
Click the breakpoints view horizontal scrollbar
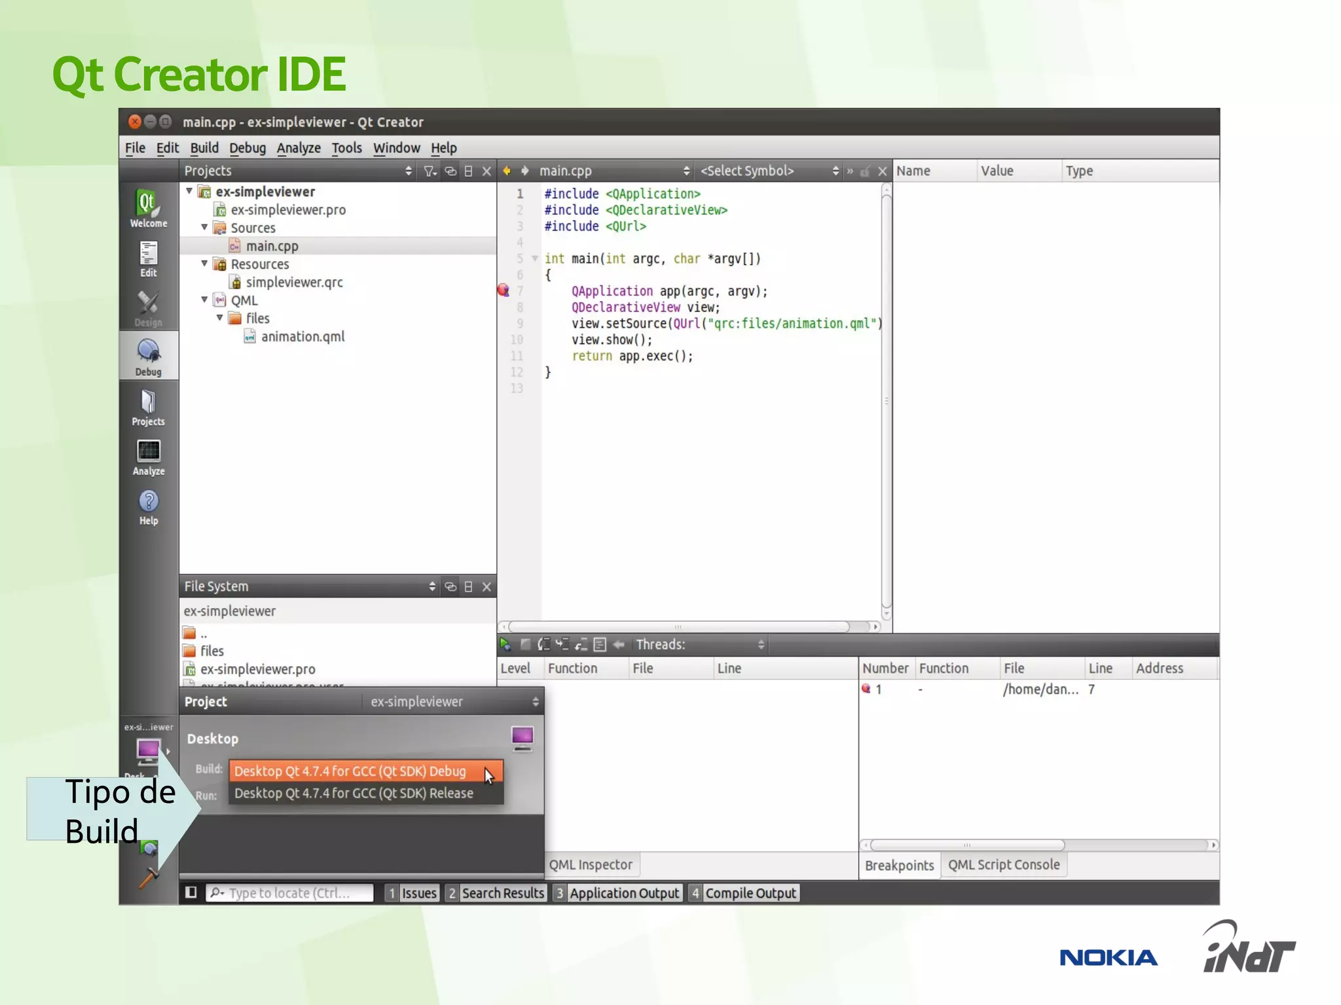coord(967,845)
